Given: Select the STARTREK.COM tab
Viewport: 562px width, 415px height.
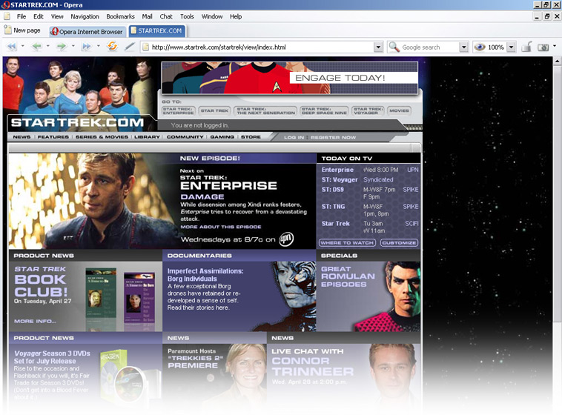Looking at the screenshot, I should coord(156,31).
